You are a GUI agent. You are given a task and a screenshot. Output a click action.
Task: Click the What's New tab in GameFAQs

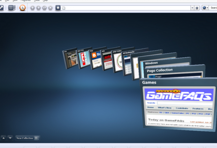(164, 108)
